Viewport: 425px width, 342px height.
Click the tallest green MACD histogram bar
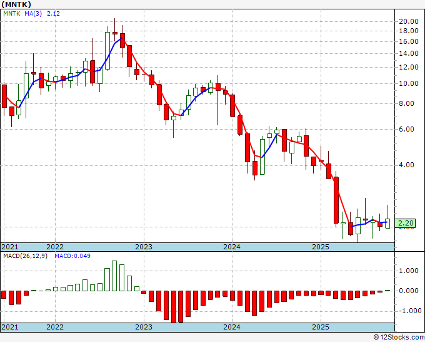coord(114,276)
